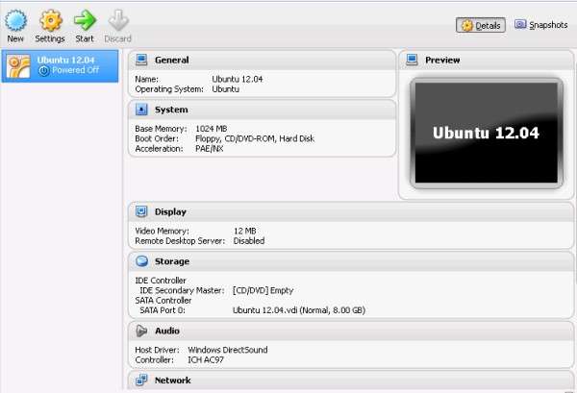The image size is (577, 393).
Task: Click the Ubuntu 12.04 preview thumbnail
Action: (x=486, y=133)
